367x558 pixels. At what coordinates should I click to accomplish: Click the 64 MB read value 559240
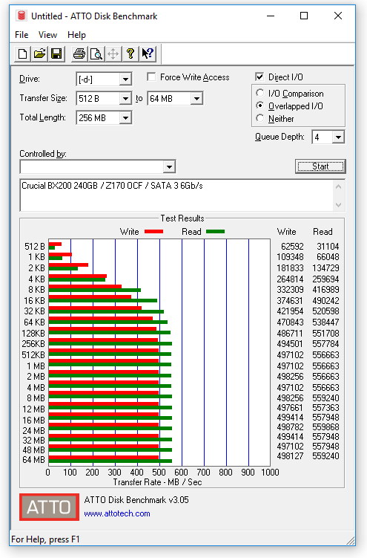click(x=325, y=456)
